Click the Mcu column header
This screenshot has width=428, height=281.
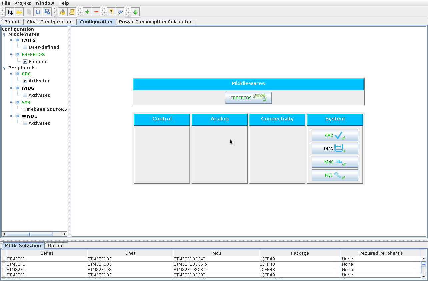(217, 253)
